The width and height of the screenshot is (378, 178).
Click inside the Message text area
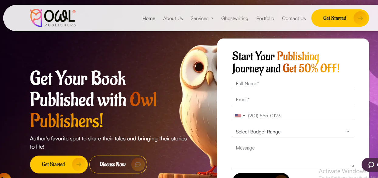coord(293,155)
